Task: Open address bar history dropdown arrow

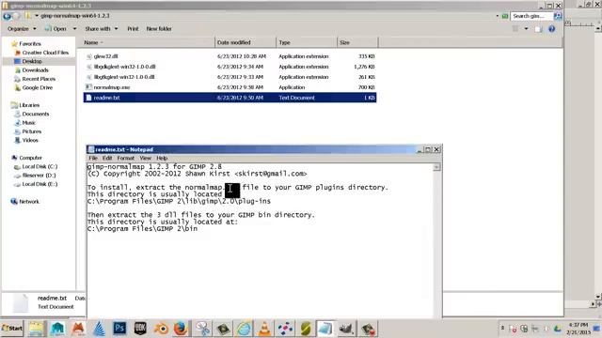Action: tap(498, 16)
